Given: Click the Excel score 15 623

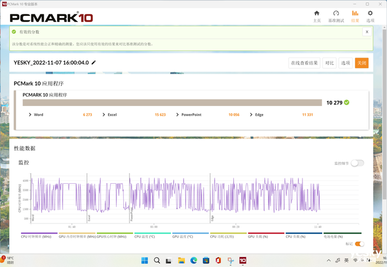Looking at the screenshot, I should (x=160, y=115).
